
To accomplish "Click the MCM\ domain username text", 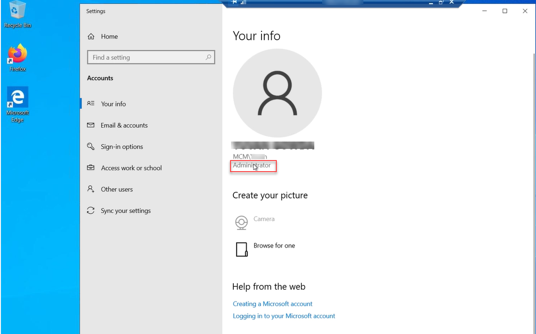I will point(250,157).
